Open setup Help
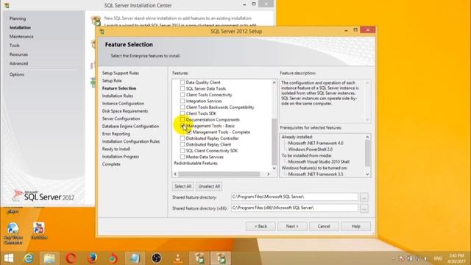This screenshot has height=265, width=471. click(x=356, y=226)
